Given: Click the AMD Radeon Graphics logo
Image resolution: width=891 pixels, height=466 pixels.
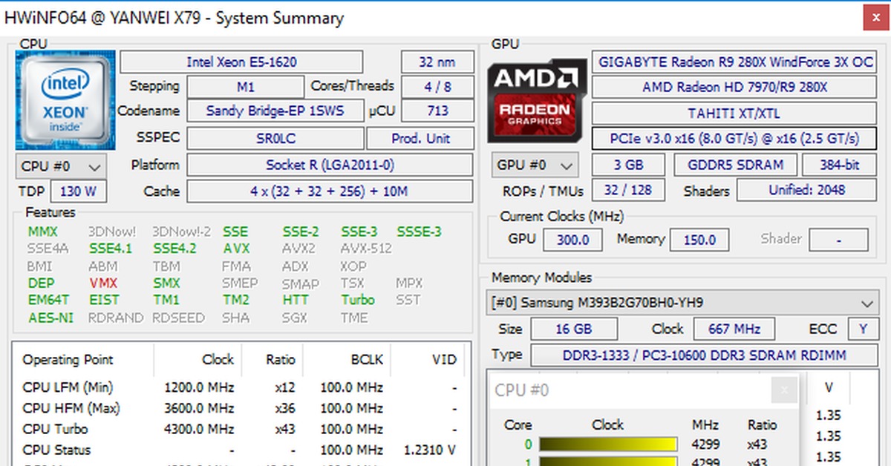Looking at the screenshot, I should (533, 101).
